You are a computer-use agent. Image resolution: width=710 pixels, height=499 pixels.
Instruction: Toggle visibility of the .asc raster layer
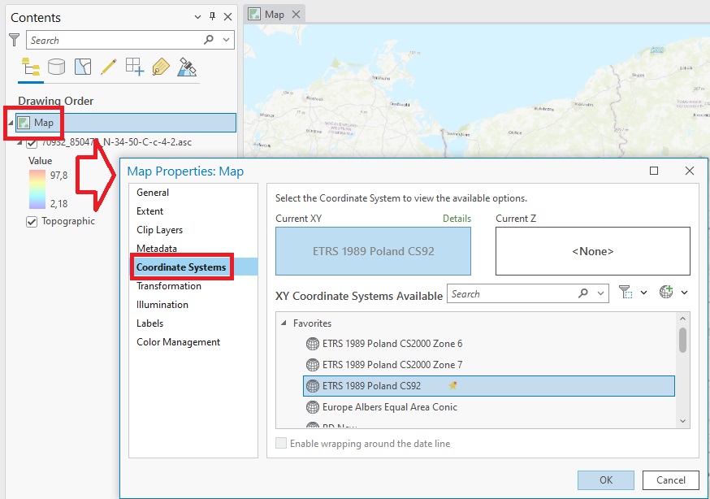32,142
